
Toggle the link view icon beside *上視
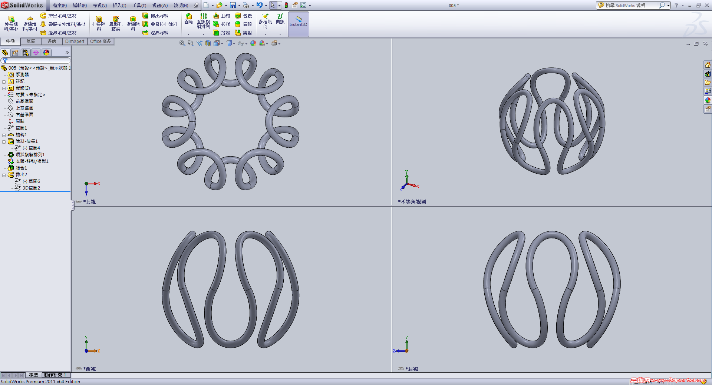click(79, 202)
